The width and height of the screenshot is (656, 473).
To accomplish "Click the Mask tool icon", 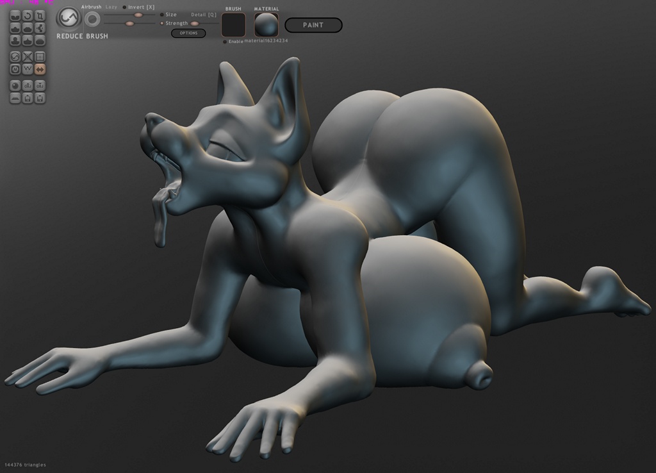I will coord(15,69).
